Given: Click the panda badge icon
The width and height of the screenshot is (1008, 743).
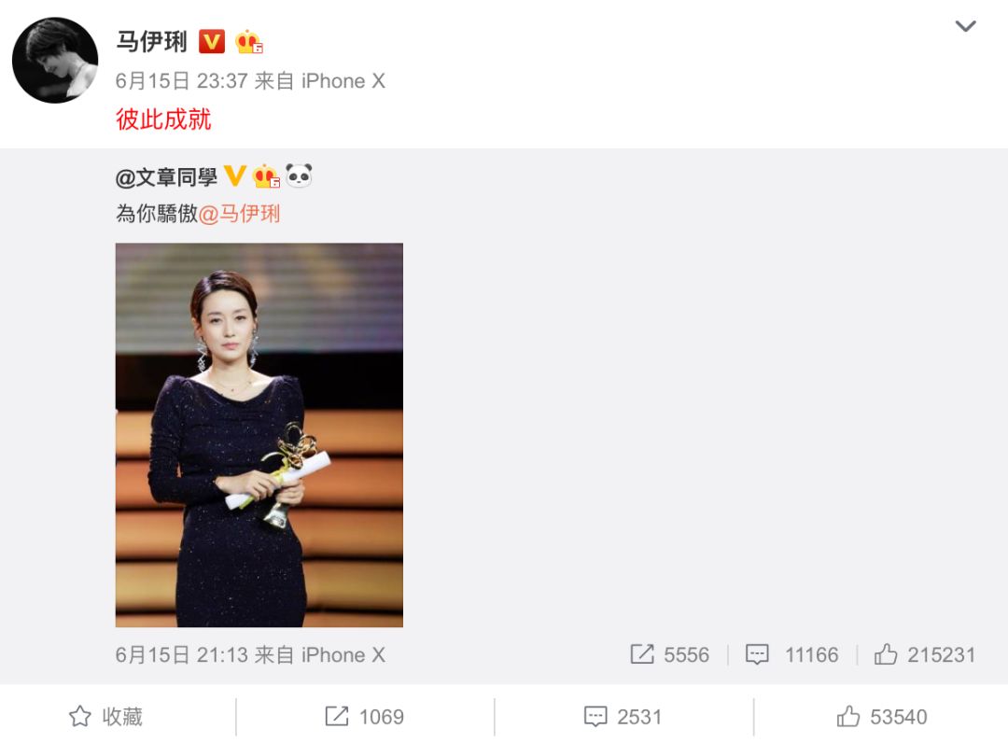Looking at the screenshot, I should [299, 175].
